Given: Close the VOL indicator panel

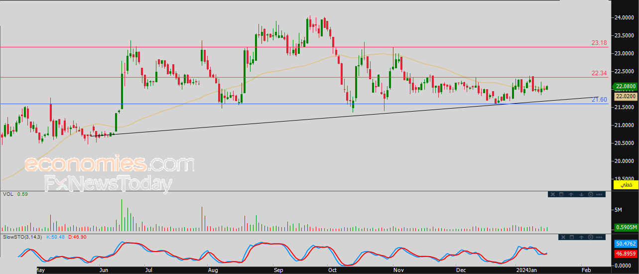Looking at the screenshot, I should coord(553,194).
